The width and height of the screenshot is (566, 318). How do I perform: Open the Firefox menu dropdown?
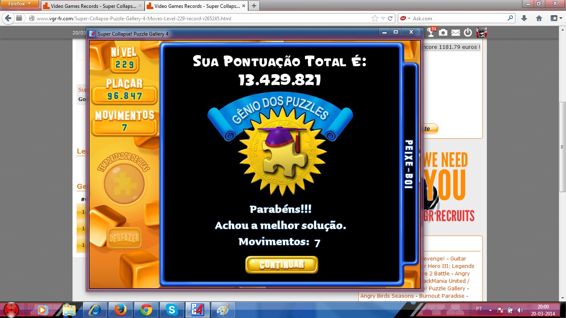point(20,4)
